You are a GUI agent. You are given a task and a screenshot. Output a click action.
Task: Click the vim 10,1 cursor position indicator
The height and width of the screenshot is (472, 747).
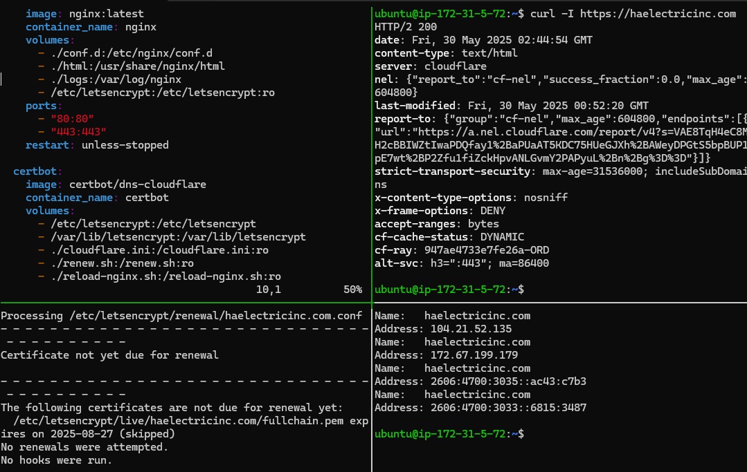tap(269, 290)
